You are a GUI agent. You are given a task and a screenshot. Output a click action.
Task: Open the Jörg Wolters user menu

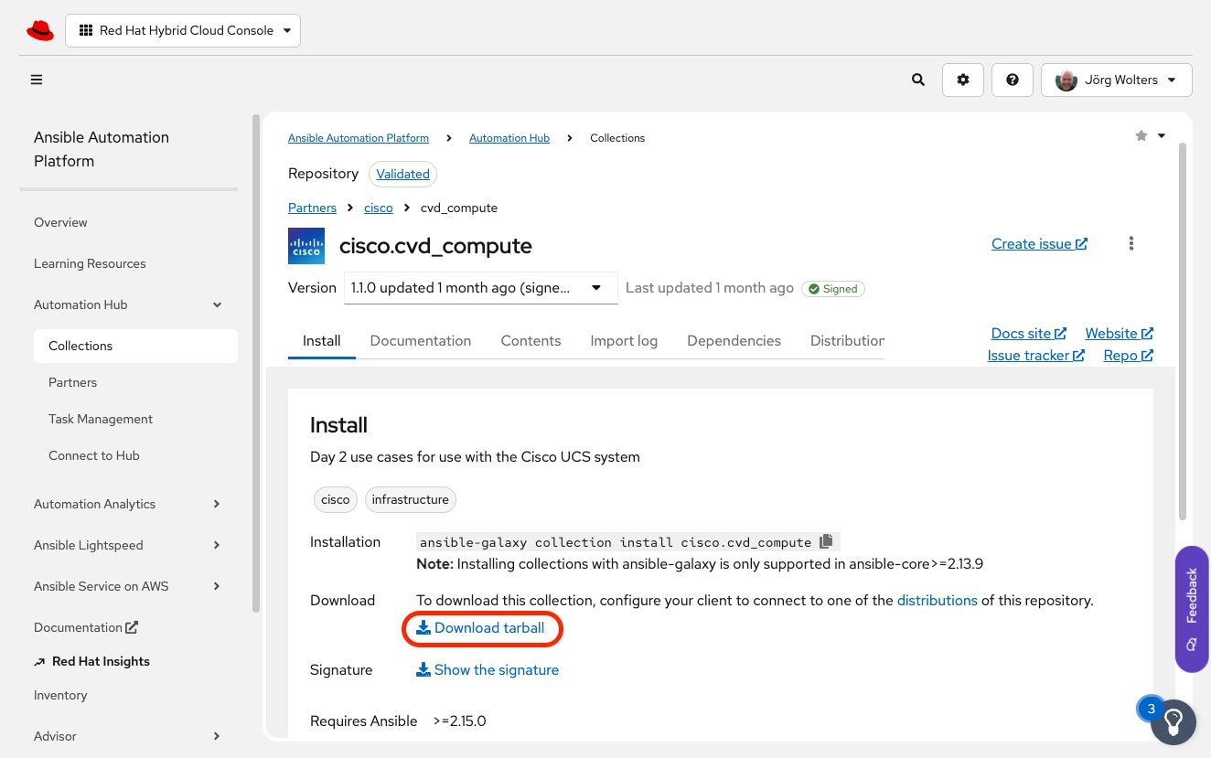1117,80
